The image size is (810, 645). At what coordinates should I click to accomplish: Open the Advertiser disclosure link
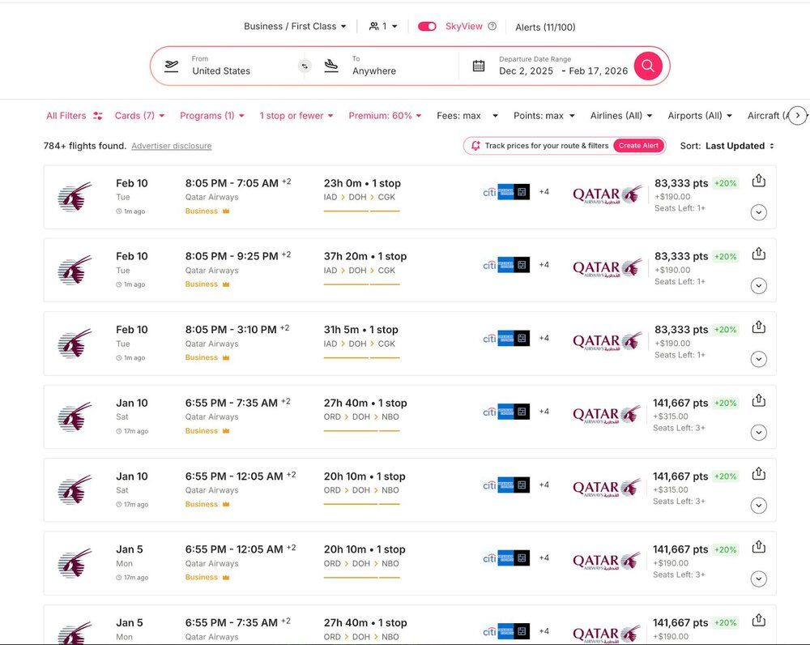point(171,146)
